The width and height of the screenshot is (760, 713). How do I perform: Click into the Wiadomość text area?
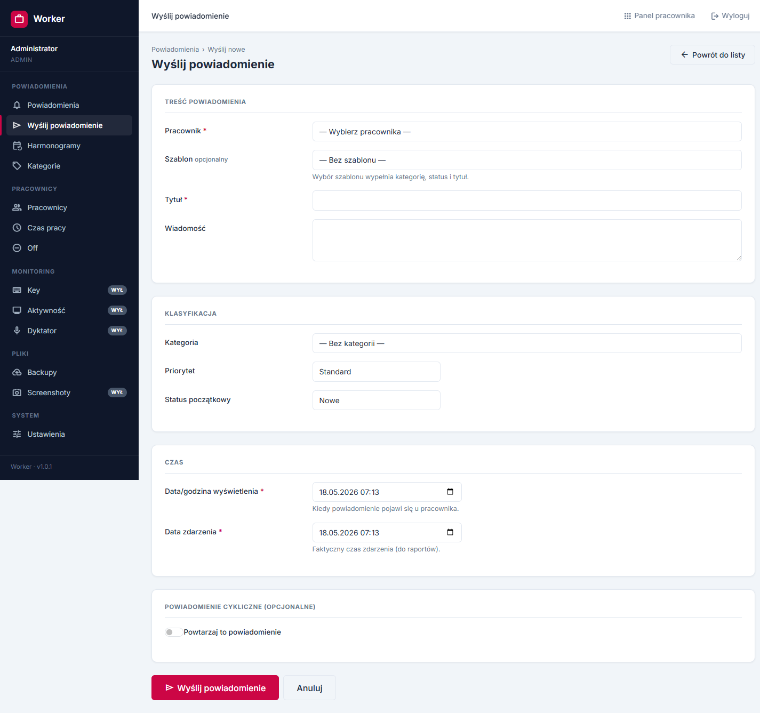(527, 240)
